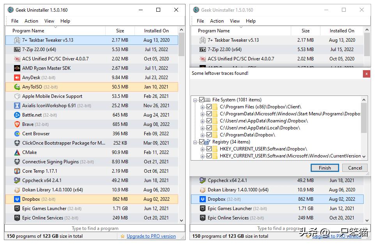Click ClickOnce Bootstrapper Package icon
The height and width of the screenshot is (244, 375).
coord(17,143)
